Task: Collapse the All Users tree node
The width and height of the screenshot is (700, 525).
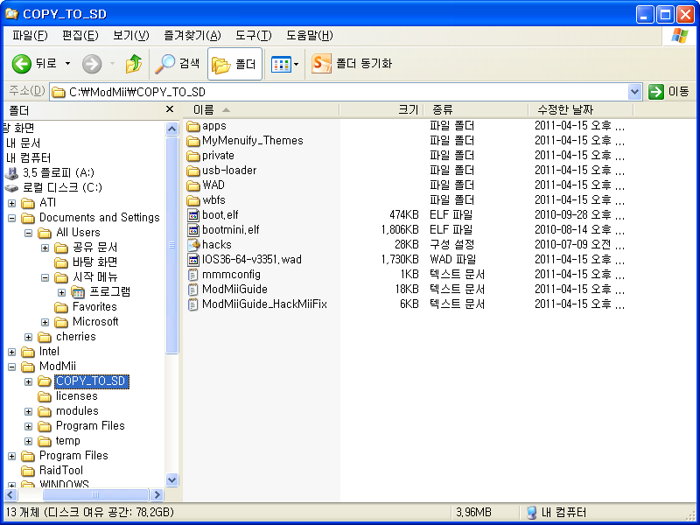Action: tap(28, 233)
